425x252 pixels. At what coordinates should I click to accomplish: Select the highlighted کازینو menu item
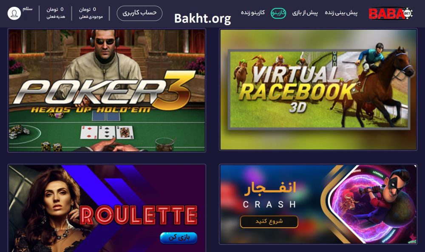click(278, 13)
